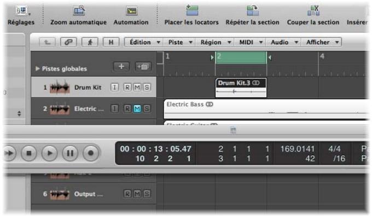Click the Stop transport button
This screenshot has width=373, height=216.
click(x=29, y=153)
